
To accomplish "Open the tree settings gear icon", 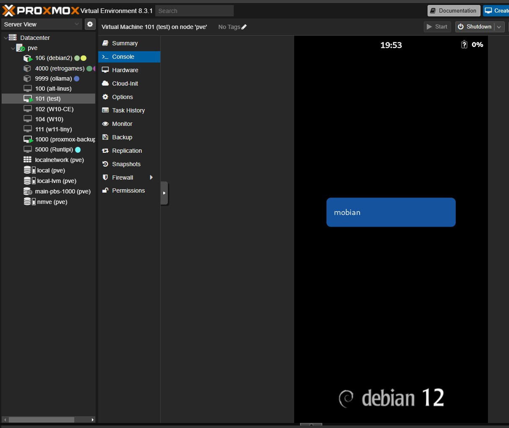I will [90, 24].
